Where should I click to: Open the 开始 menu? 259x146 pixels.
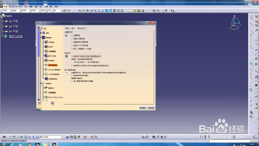(x=6, y=7)
